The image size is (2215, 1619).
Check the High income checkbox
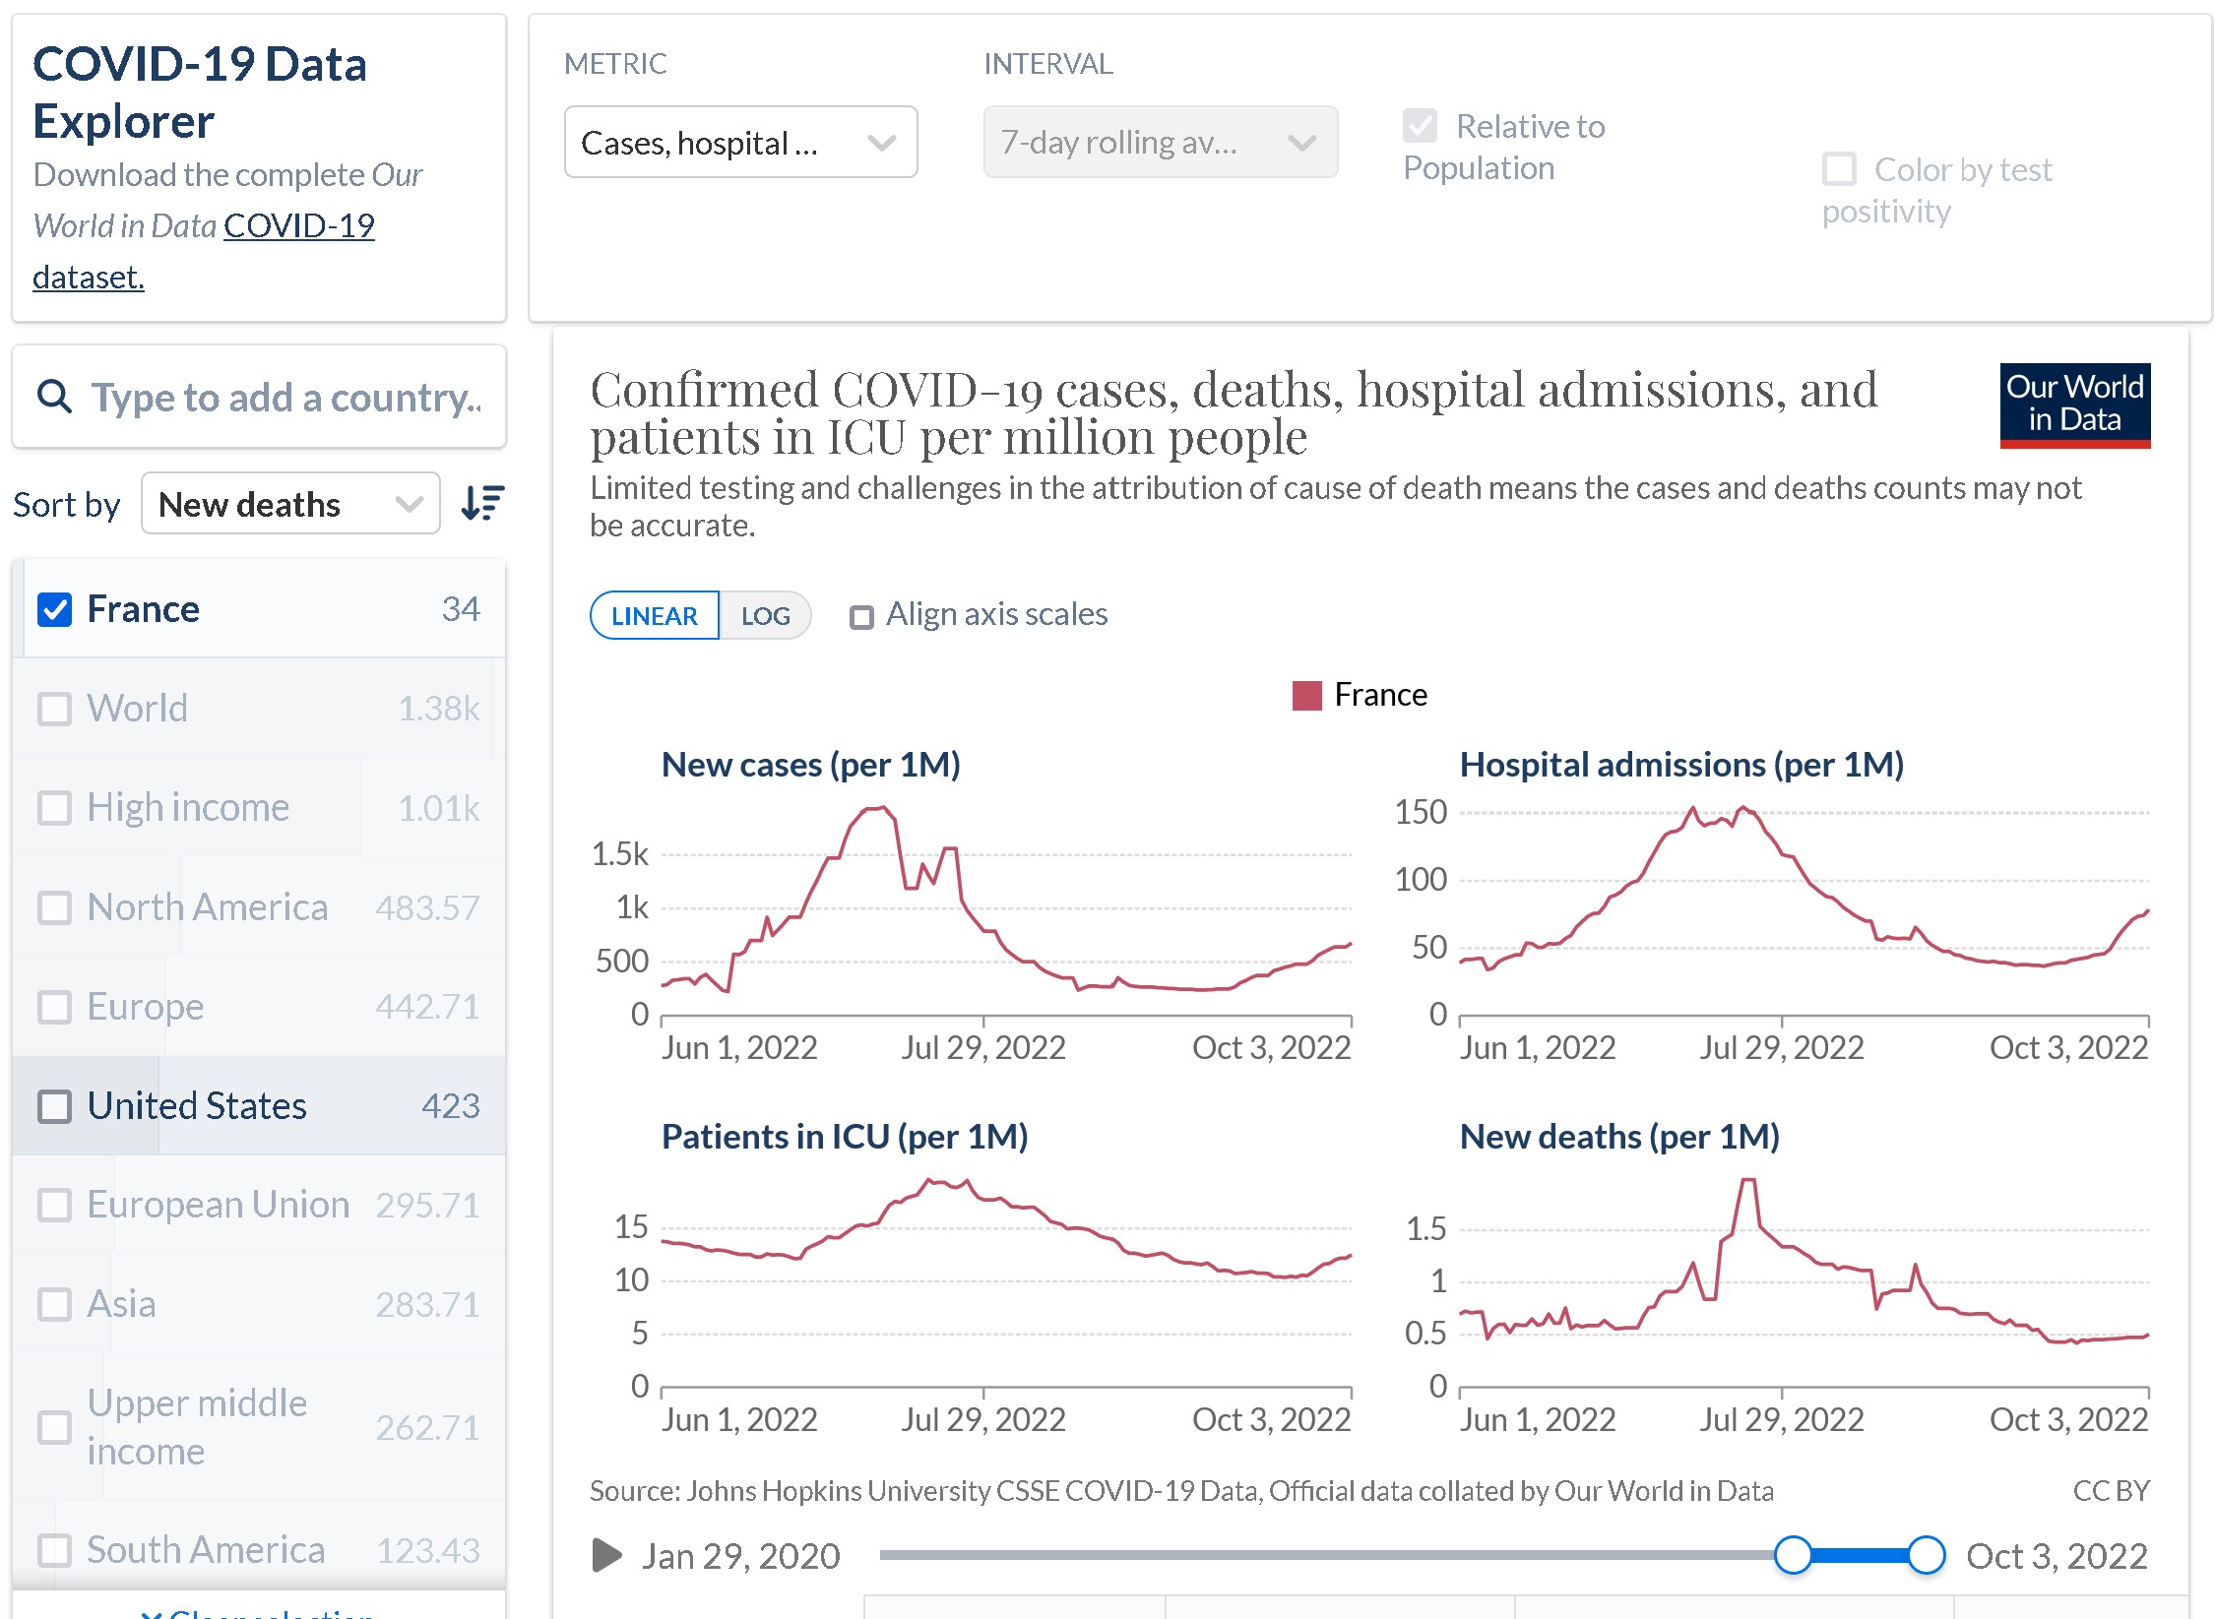coord(54,808)
